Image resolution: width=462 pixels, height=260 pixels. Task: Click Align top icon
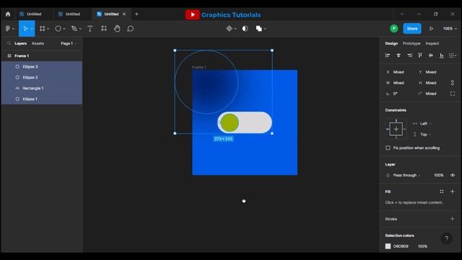[420, 56]
